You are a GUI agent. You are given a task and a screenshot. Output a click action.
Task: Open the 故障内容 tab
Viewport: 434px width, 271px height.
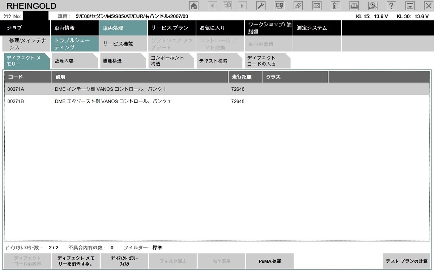coord(75,61)
